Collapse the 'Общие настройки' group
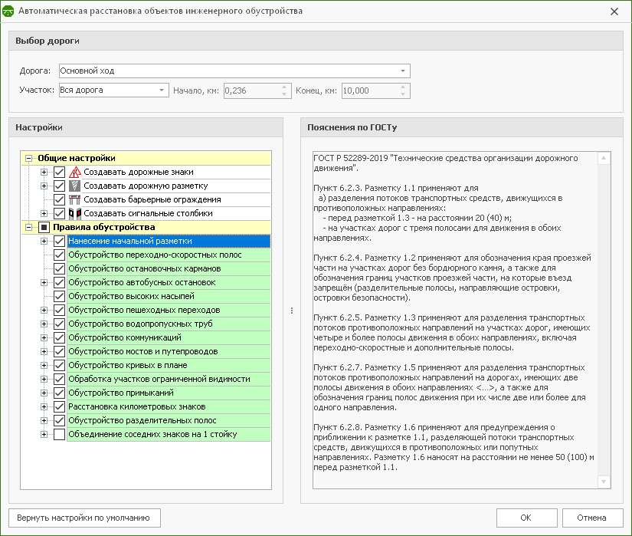This screenshot has width=632, height=536. point(28,159)
